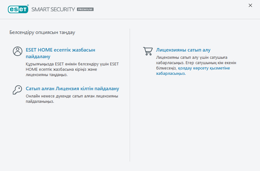This screenshot has height=171, width=260.
Task: Click the blank area below the purchase license section
Action: click(x=195, y=119)
